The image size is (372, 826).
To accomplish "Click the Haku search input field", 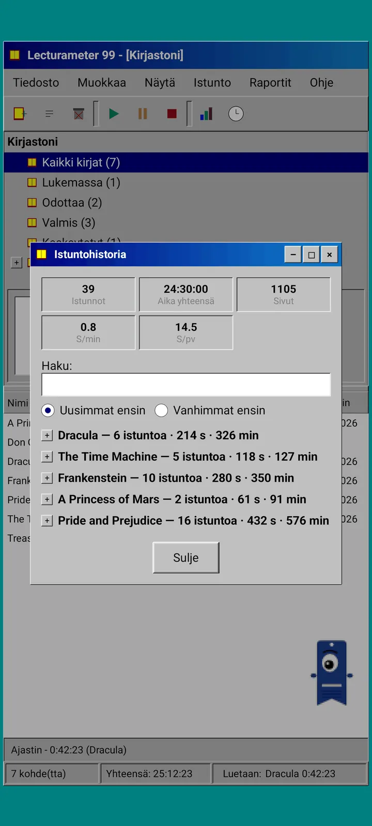I will [186, 385].
